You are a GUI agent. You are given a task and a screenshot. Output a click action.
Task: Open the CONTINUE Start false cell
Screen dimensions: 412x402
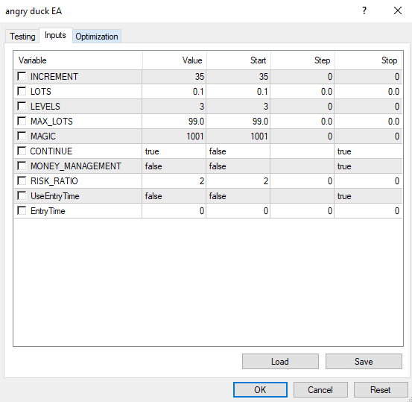238,151
